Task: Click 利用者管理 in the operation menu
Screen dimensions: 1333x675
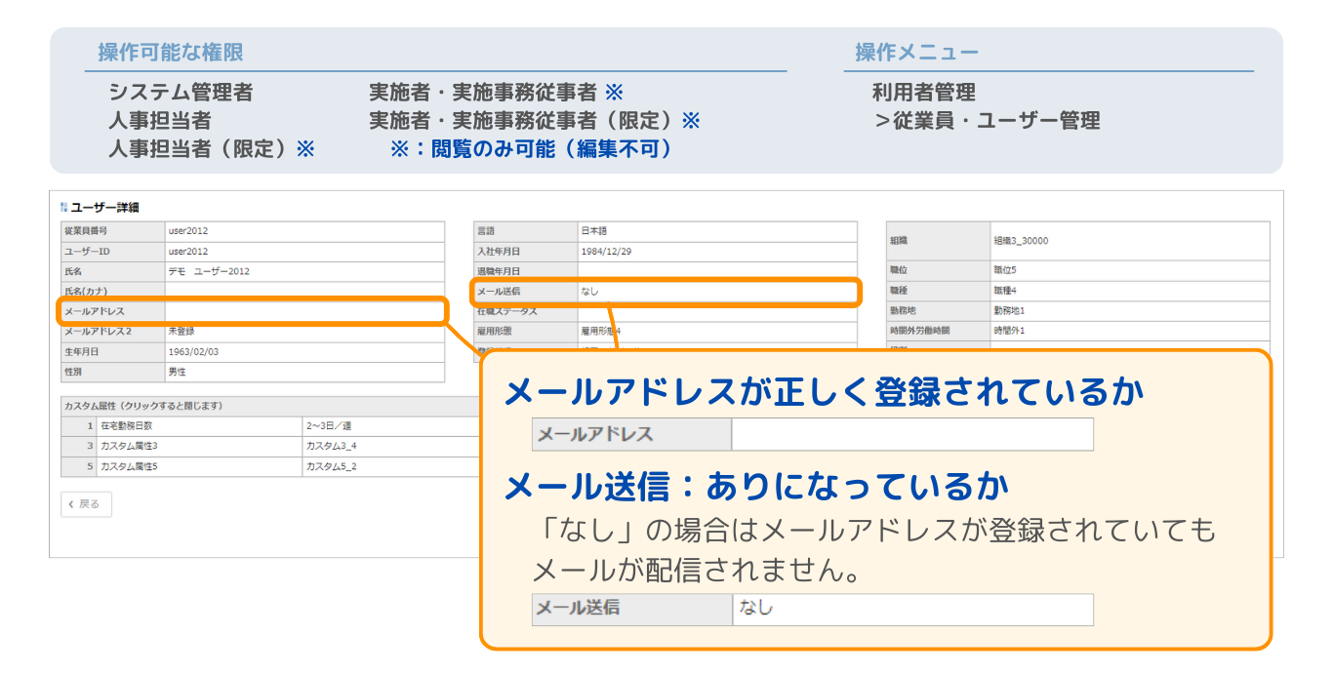Action: tap(923, 93)
